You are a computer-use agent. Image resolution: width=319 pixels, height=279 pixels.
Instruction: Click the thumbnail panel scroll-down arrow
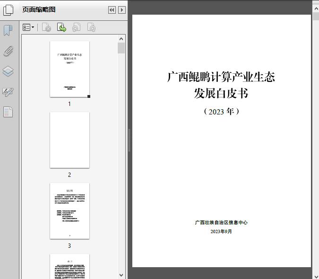pos(121,275)
